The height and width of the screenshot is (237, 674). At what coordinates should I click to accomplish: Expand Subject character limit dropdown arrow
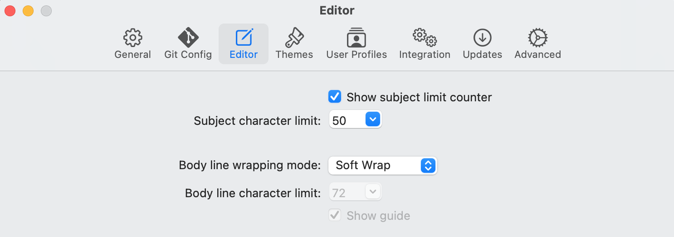(372, 120)
